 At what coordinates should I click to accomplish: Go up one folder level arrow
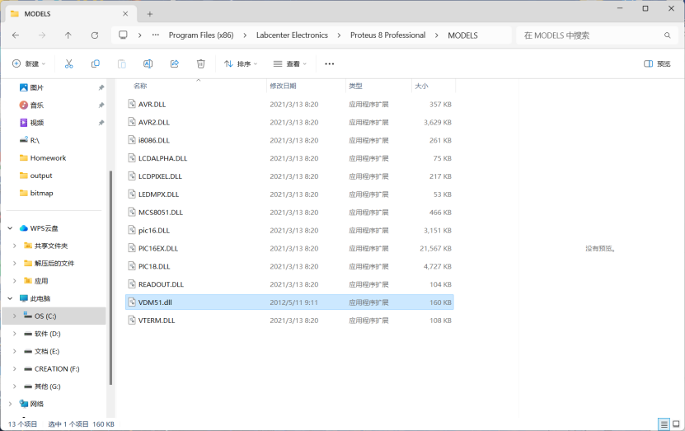pos(68,35)
